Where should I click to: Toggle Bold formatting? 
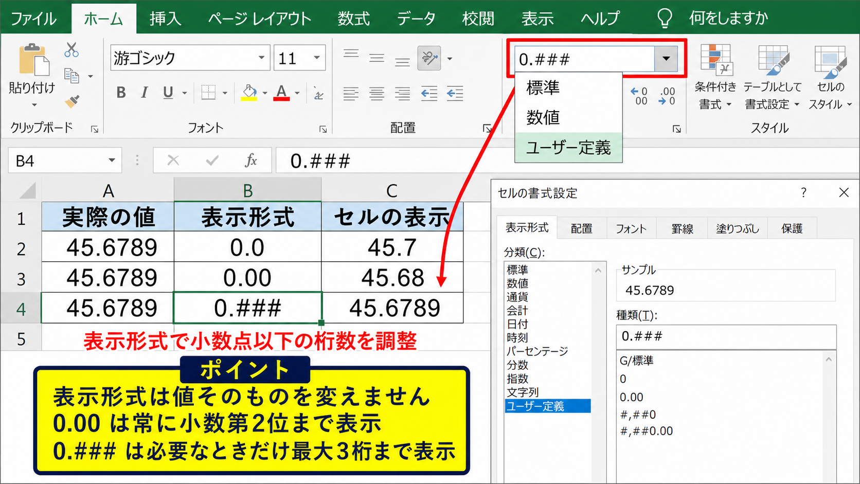click(x=121, y=93)
